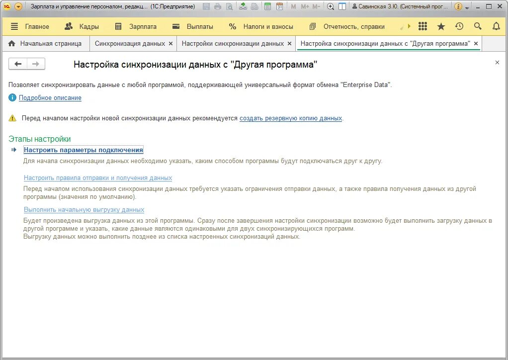Open the Подробное описание link
This screenshot has width=508, height=360.
(x=50, y=98)
